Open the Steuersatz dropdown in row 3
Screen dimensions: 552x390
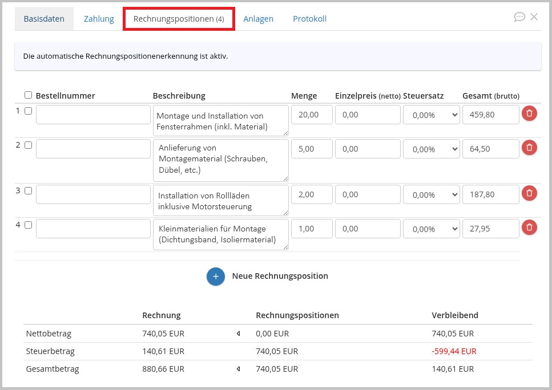(x=431, y=194)
